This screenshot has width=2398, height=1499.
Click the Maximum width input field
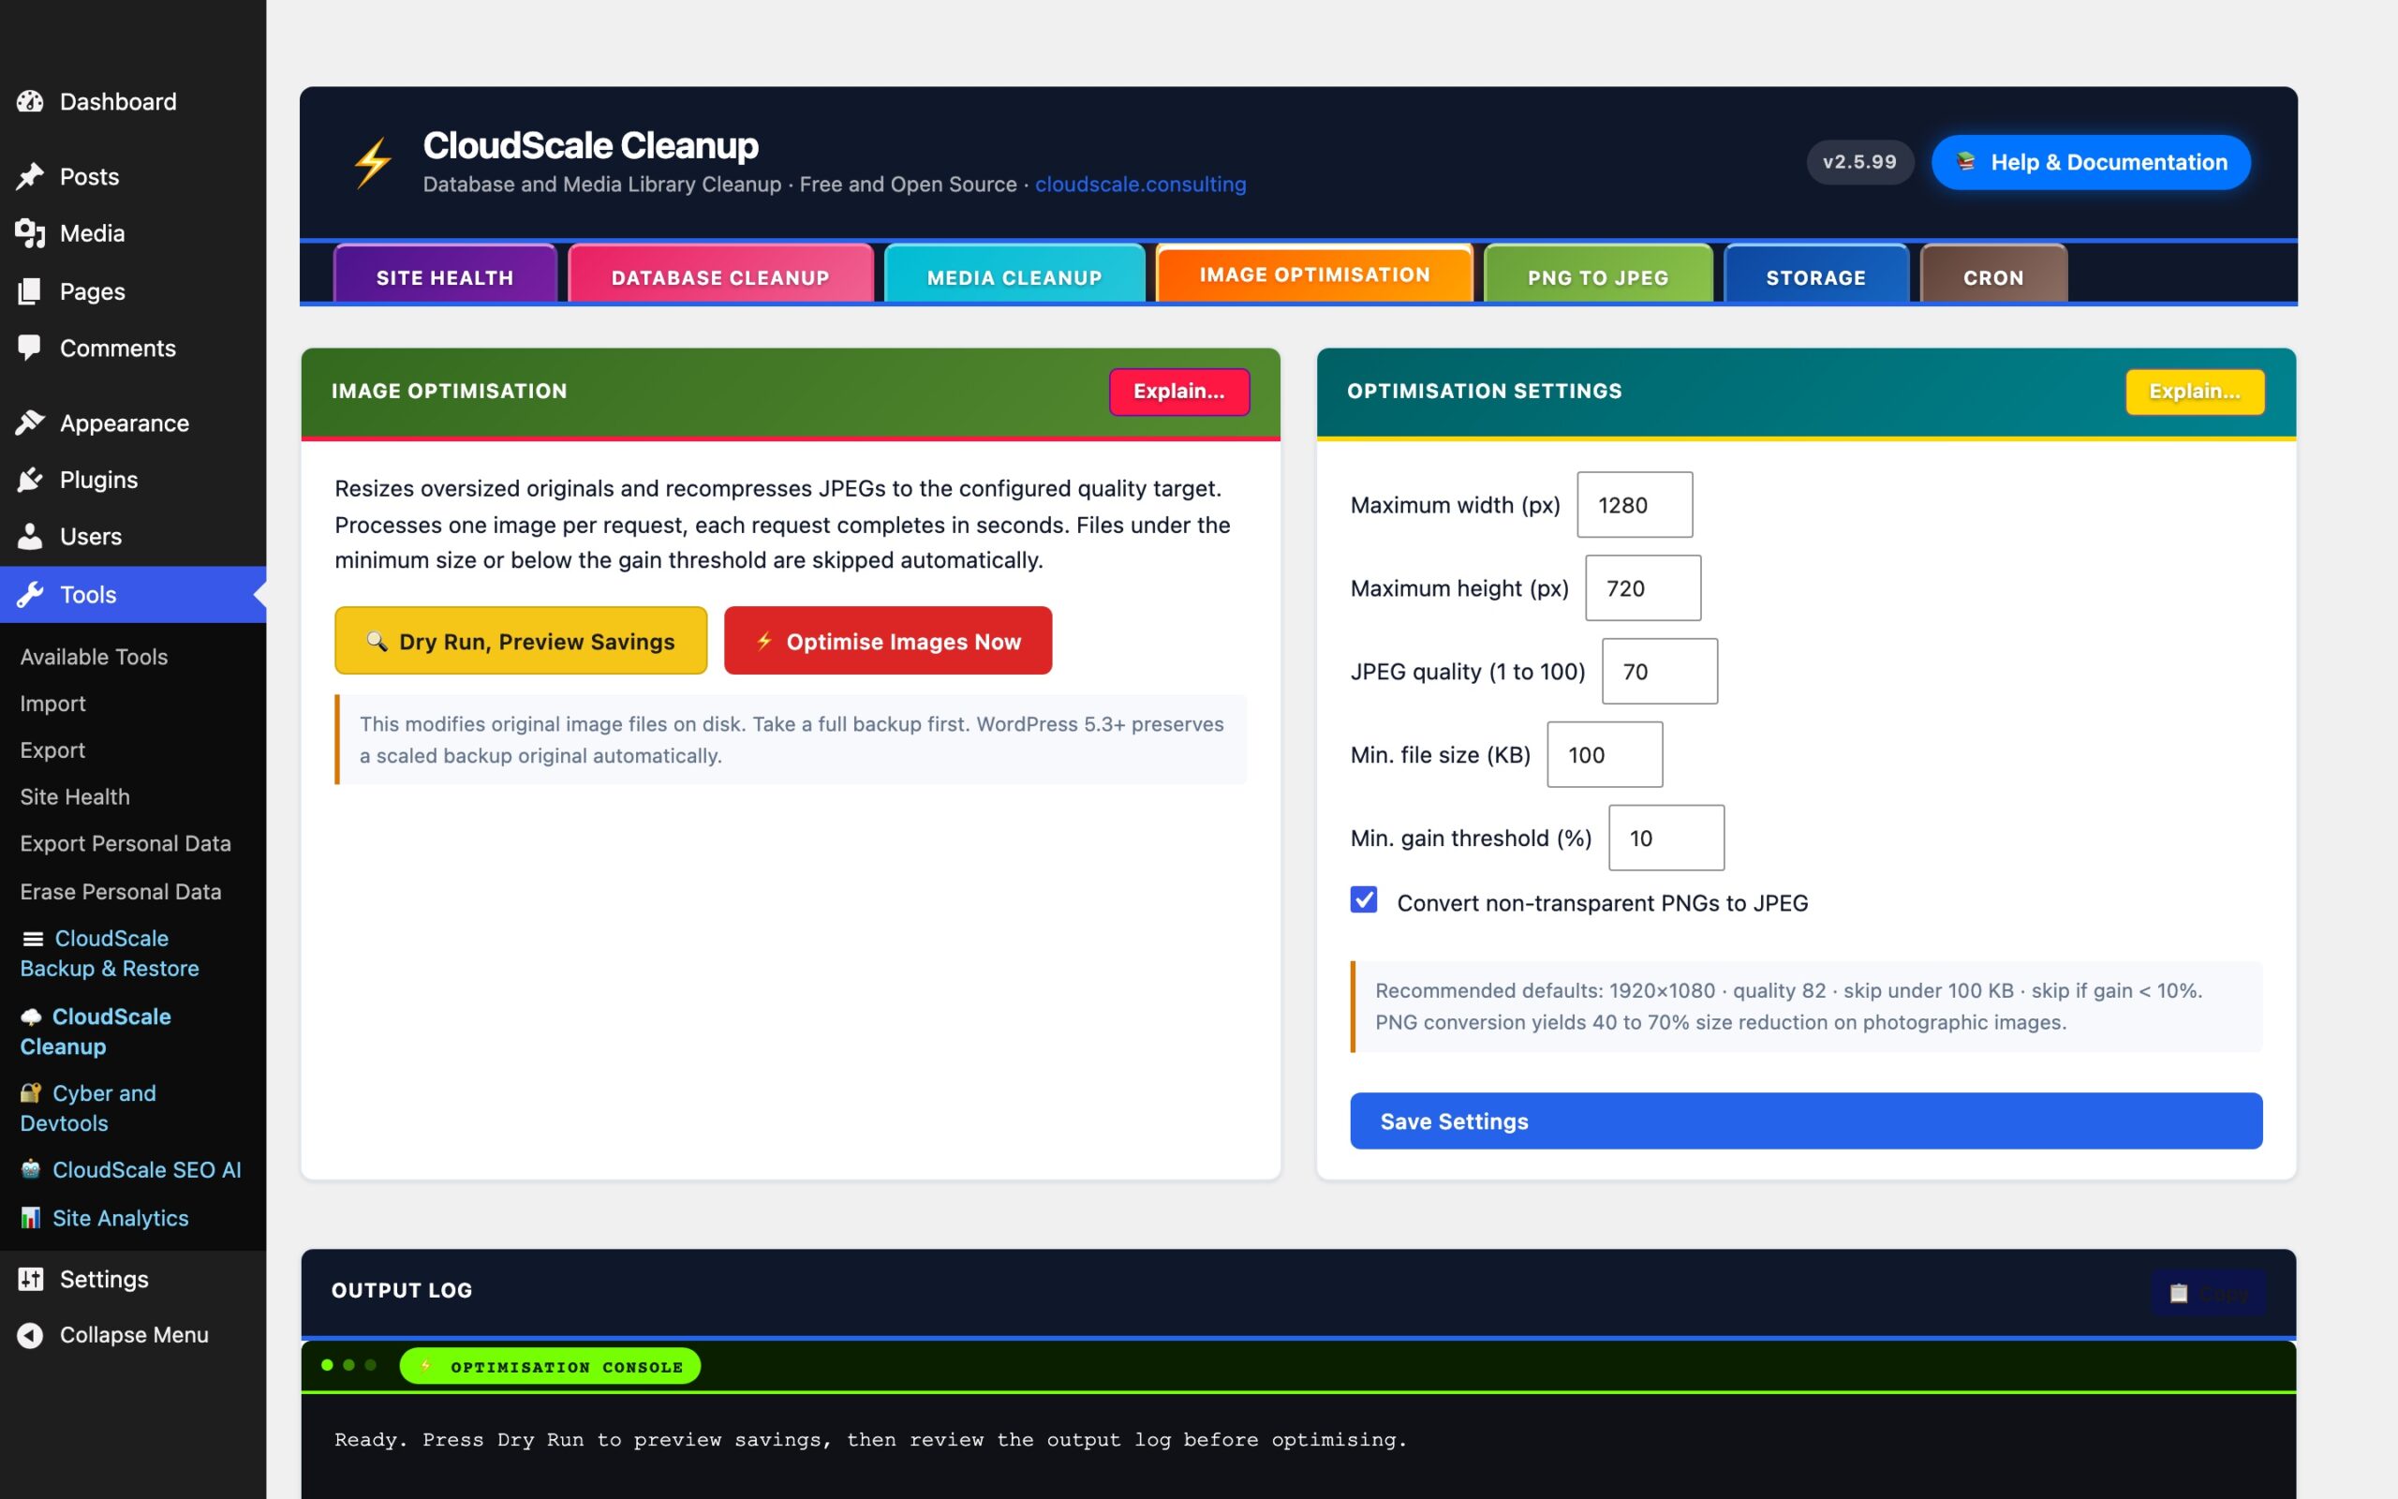1635,505
